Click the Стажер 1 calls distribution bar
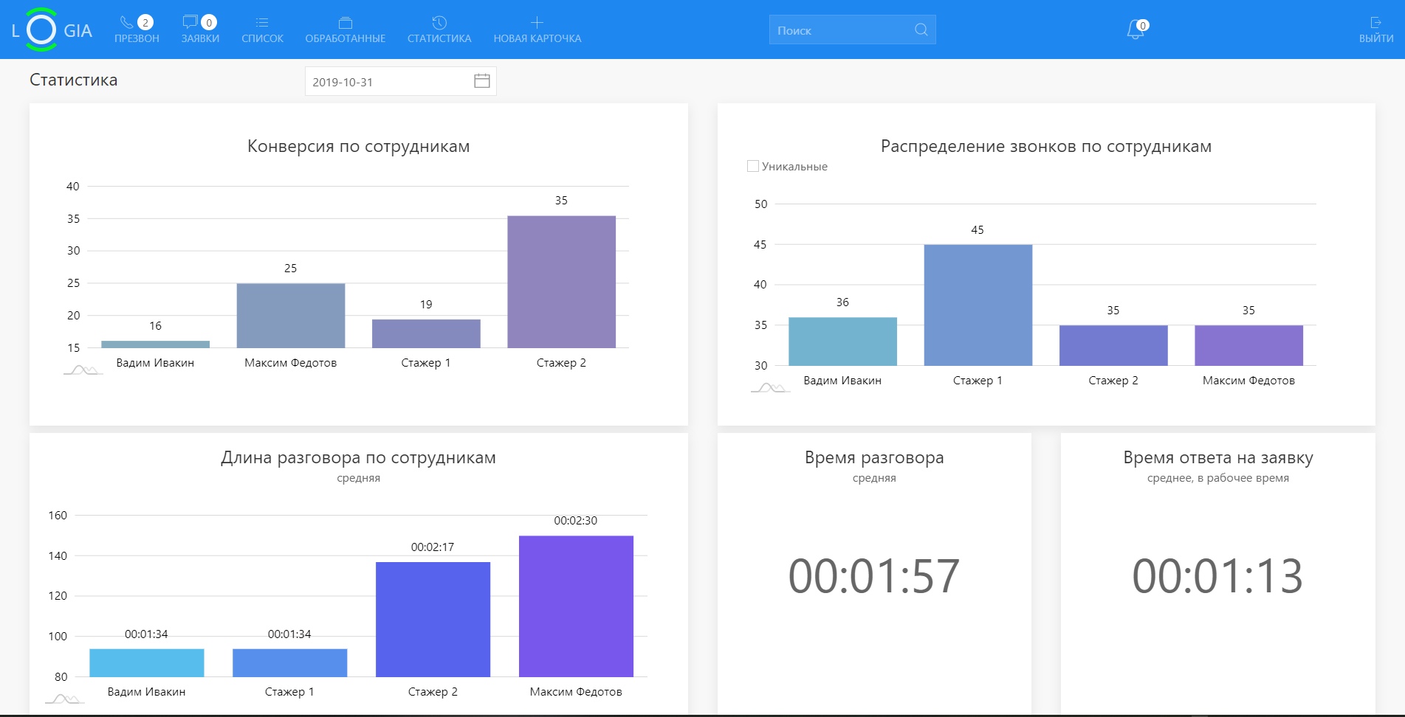Screen dimensions: 1405x717 pyautogui.click(x=978, y=305)
